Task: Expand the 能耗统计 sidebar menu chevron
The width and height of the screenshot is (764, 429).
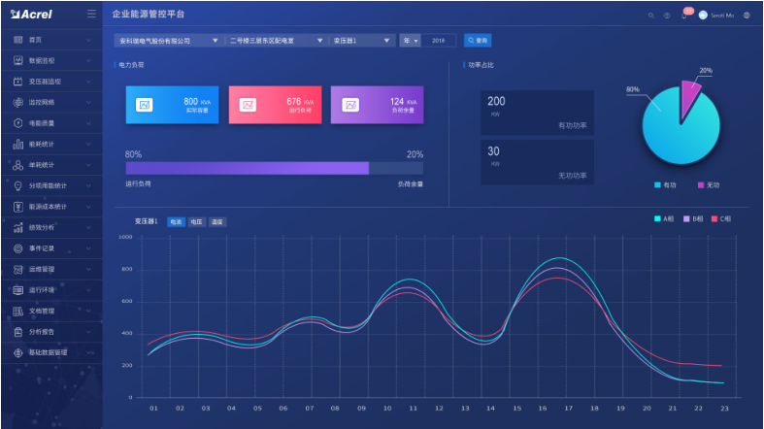Action: [x=89, y=145]
